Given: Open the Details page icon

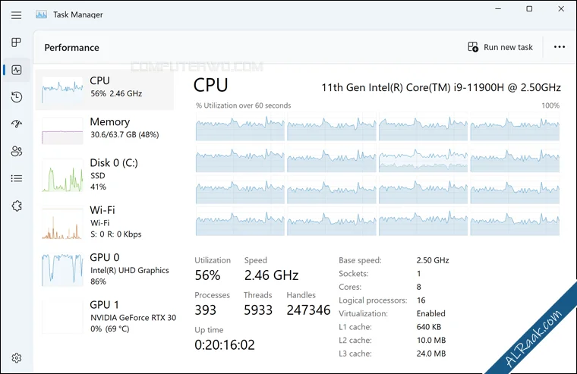Looking at the screenshot, I should pyautogui.click(x=17, y=178).
